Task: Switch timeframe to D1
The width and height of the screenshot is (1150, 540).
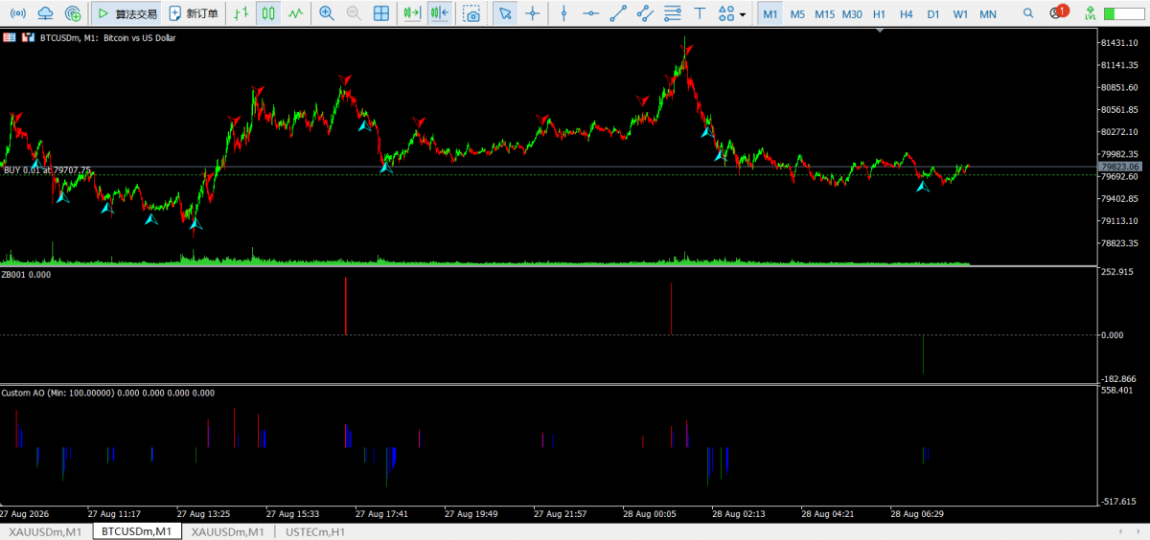Action: click(x=932, y=13)
